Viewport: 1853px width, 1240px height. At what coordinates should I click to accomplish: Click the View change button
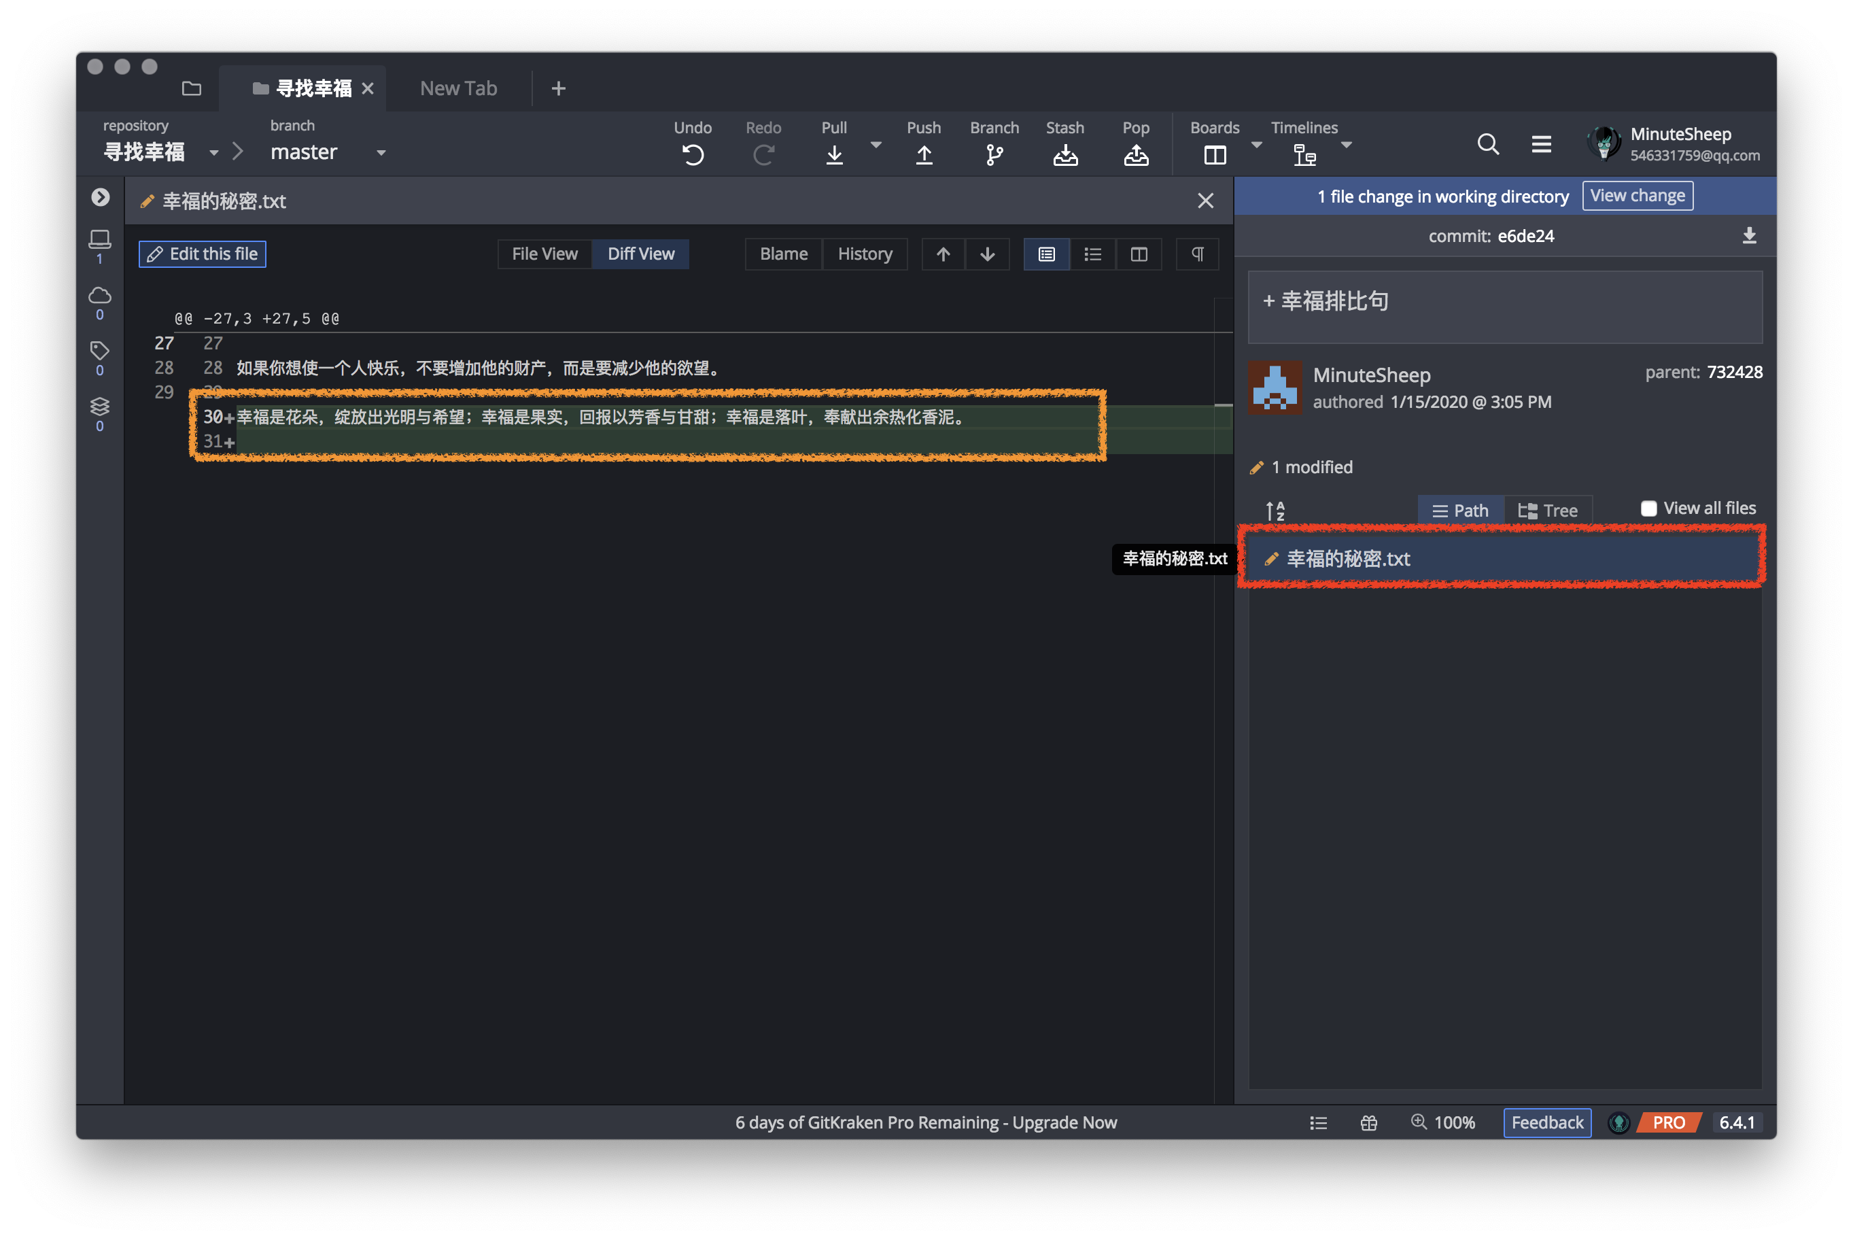pyautogui.click(x=1638, y=195)
